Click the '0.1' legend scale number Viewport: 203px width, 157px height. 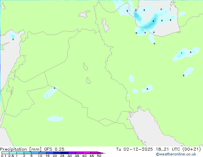tap(4, 156)
